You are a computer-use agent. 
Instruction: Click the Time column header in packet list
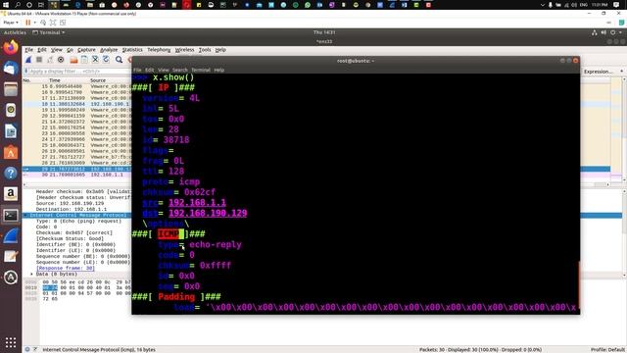pyautogui.click(x=55, y=80)
